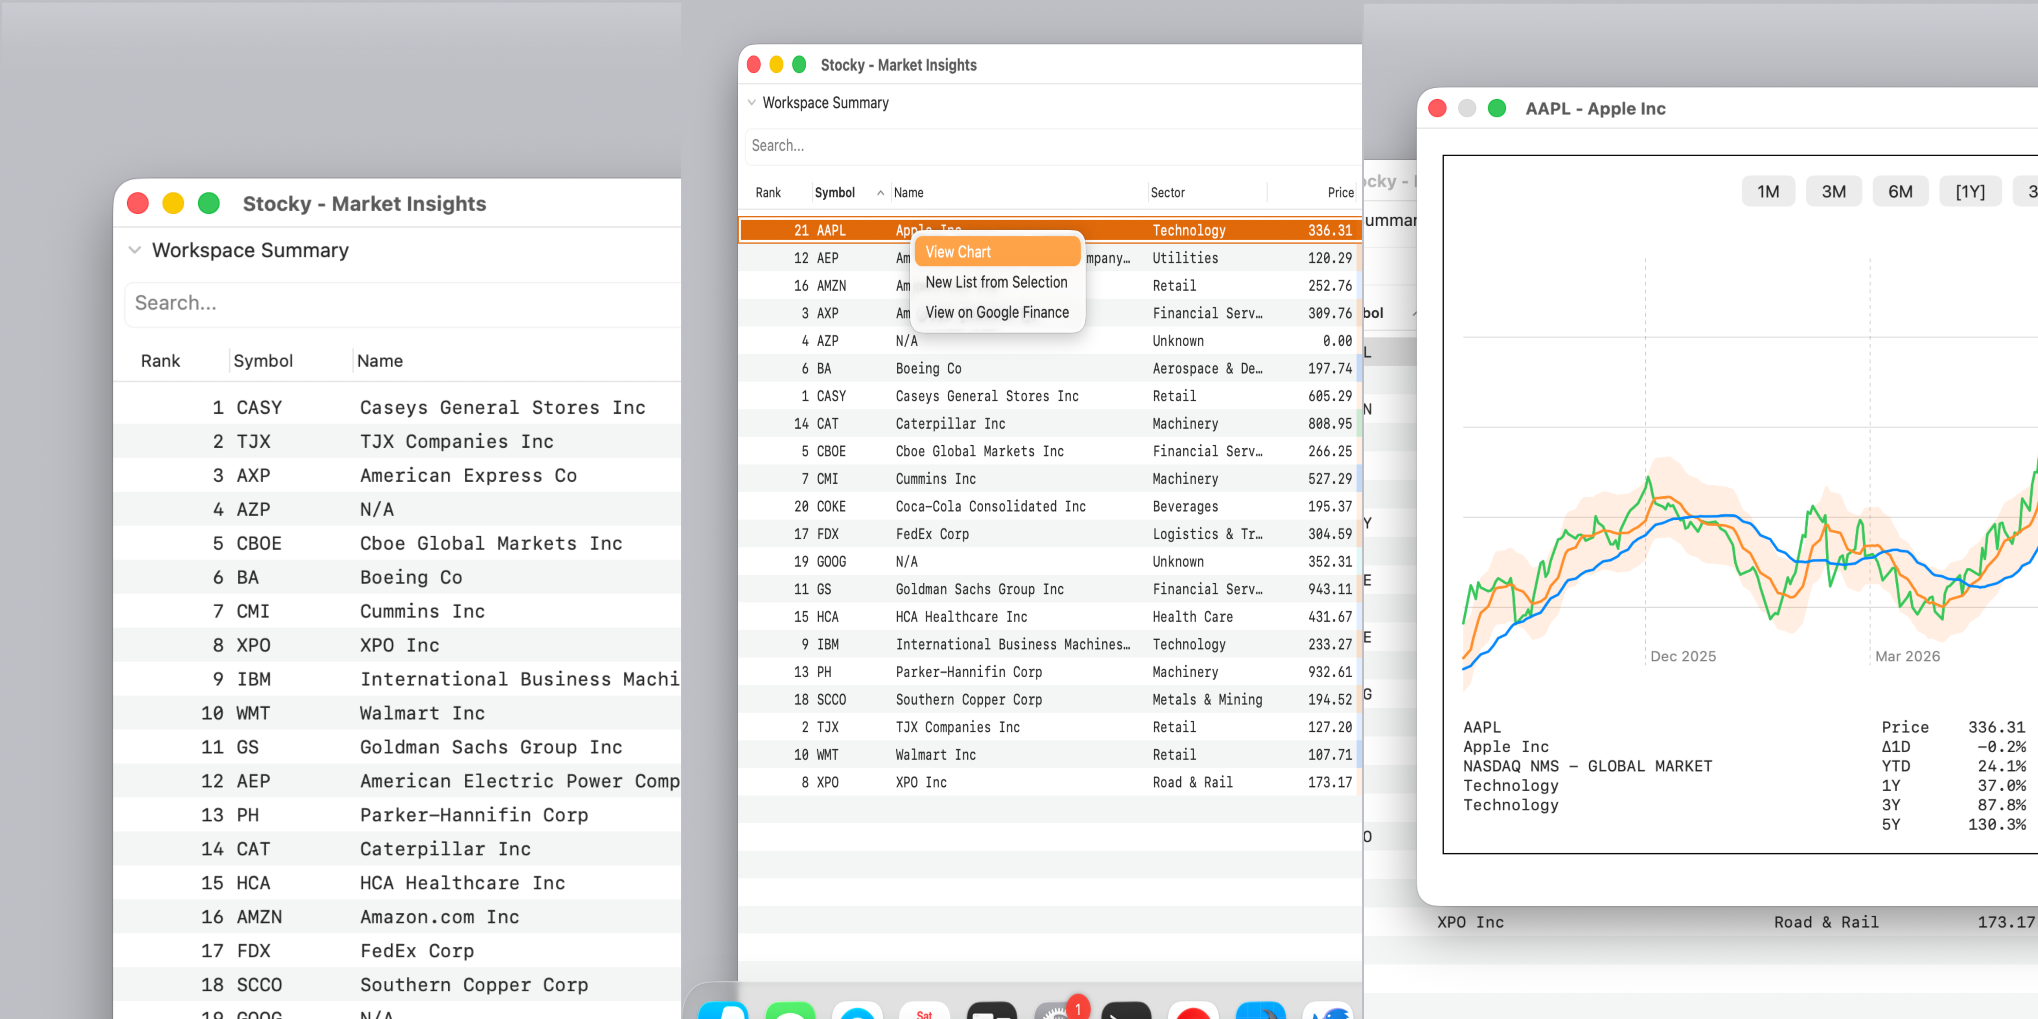
Task: Click Southern Copper Corp in the left window
Action: pyautogui.click(x=474, y=985)
